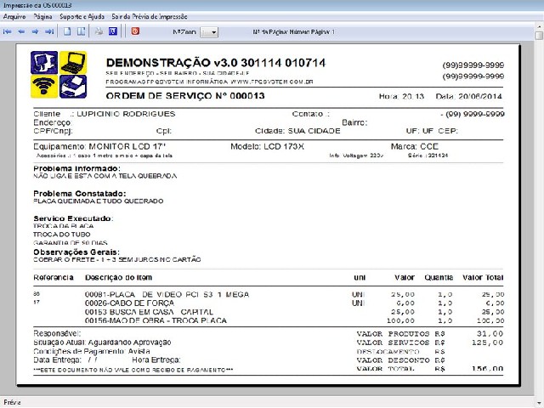Jump to the last page
This screenshot has width=544, height=408.
49,31
